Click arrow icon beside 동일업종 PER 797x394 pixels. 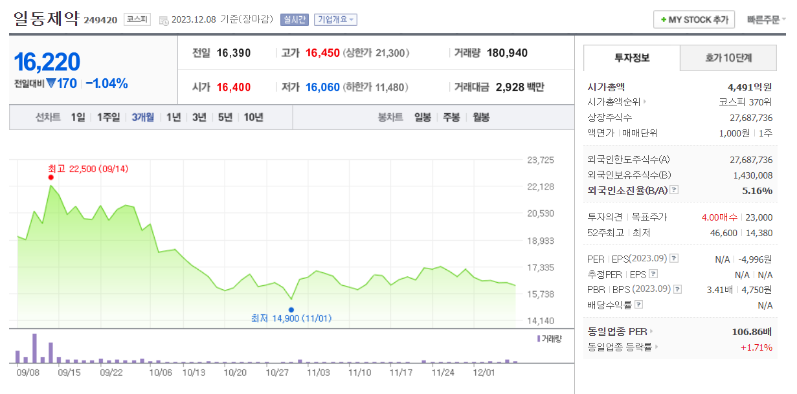tap(651, 332)
